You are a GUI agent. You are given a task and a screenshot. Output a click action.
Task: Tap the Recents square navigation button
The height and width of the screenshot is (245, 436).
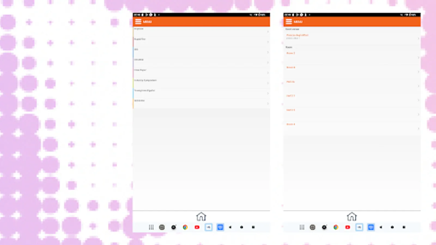(253, 227)
